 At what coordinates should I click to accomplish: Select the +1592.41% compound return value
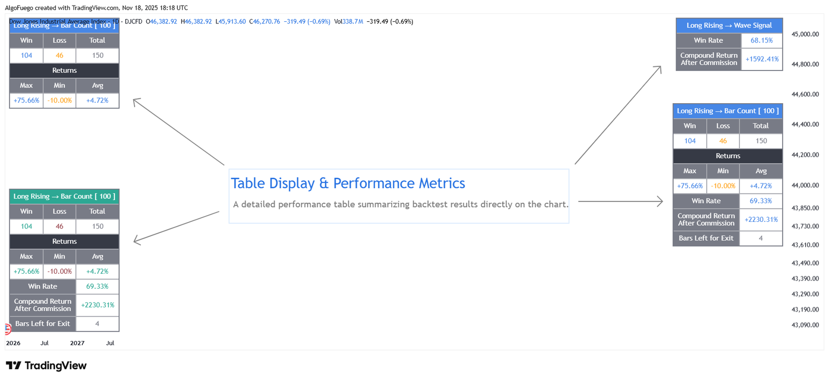tap(762, 59)
